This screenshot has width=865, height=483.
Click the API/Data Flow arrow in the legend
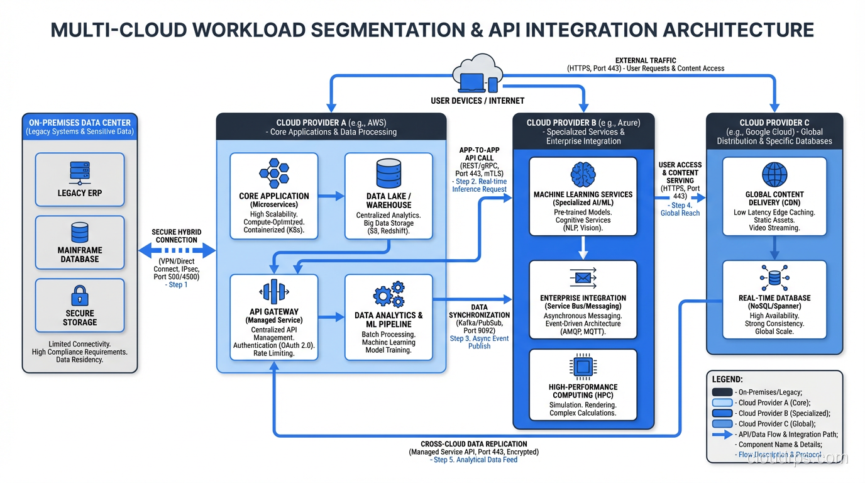722,434
